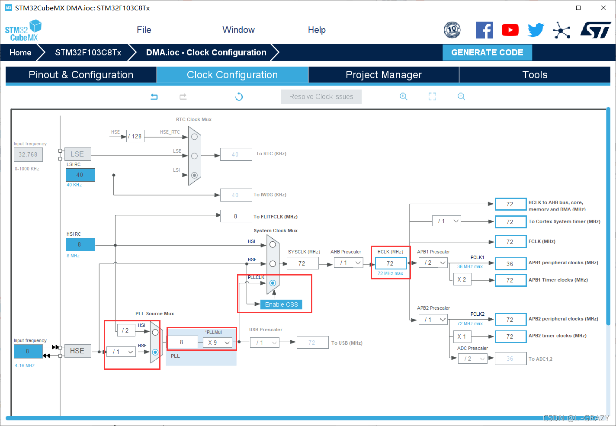Click the HSE /128 RTC divider box

pos(135,136)
